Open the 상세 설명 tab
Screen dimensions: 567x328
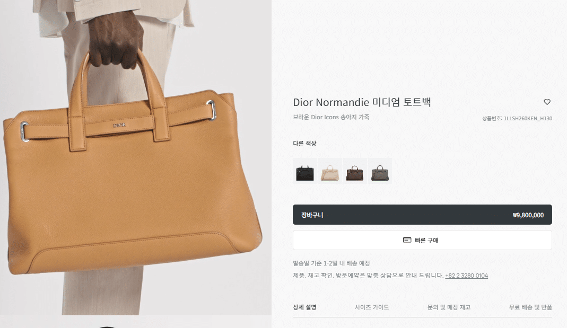[x=304, y=307]
